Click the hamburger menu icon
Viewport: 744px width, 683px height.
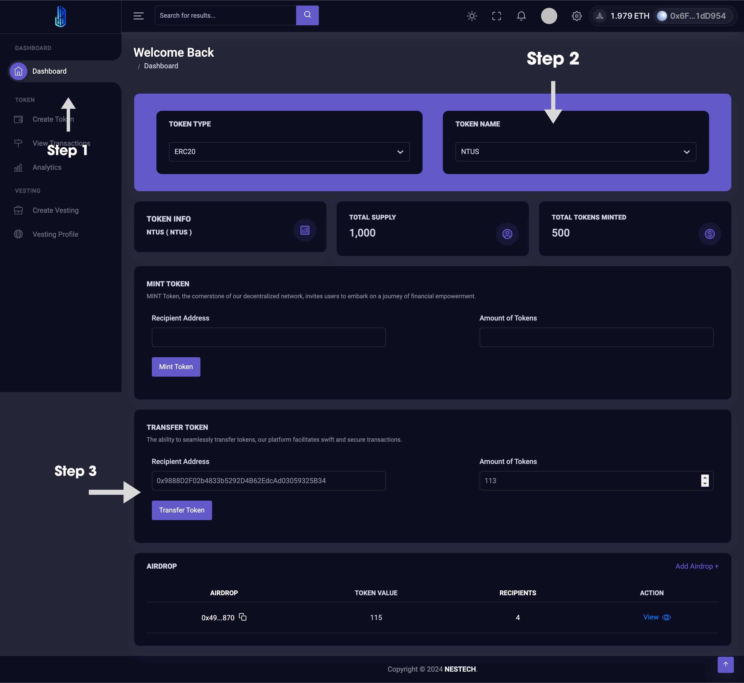click(x=138, y=16)
